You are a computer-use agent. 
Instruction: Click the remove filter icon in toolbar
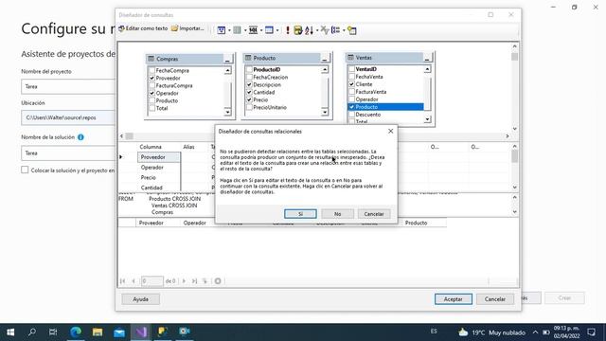click(x=325, y=30)
